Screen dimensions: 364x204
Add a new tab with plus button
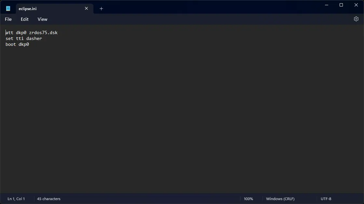point(101,9)
